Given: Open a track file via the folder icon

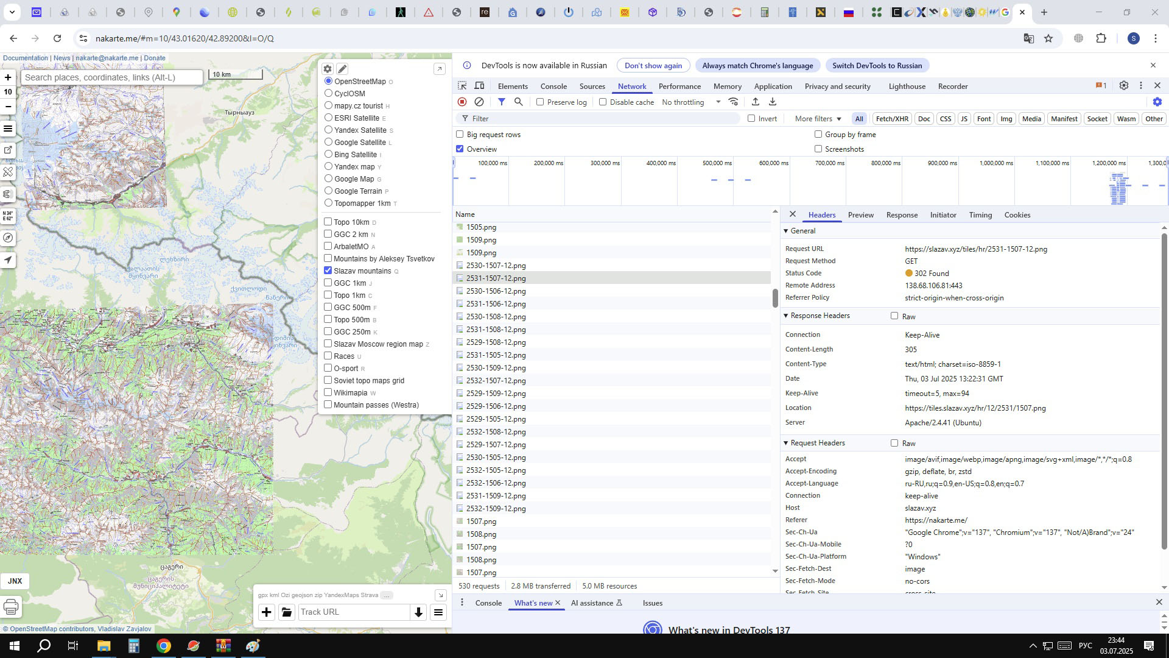Looking at the screenshot, I should coord(287,612).
